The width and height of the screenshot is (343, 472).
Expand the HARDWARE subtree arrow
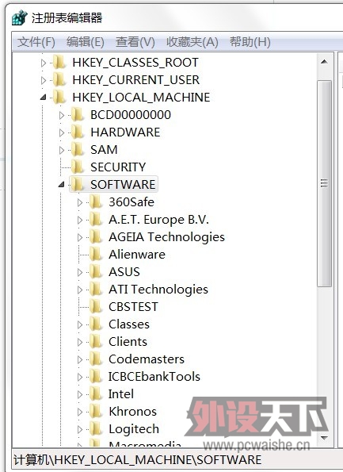tap(62, 132)
